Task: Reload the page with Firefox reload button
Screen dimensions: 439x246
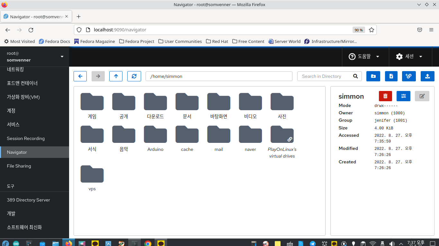Action: click(31, 30)
